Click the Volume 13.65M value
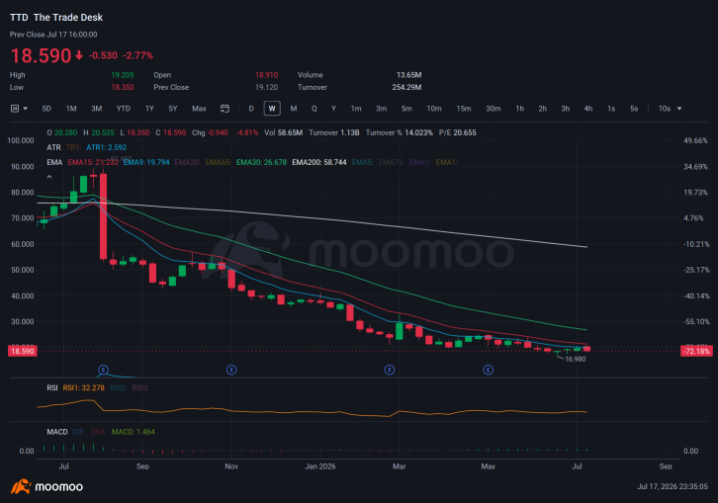 [408, 74]
